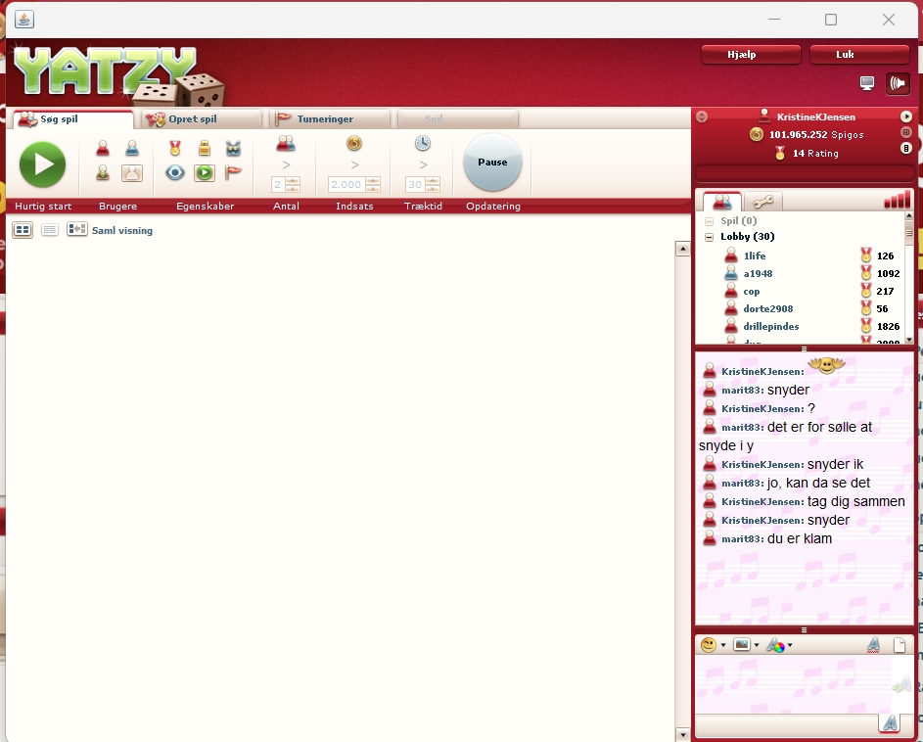Viewport: 923px width, 742px height.
Task: Click the red flag tournament filter icon
Action: click(x=233, y=173)
